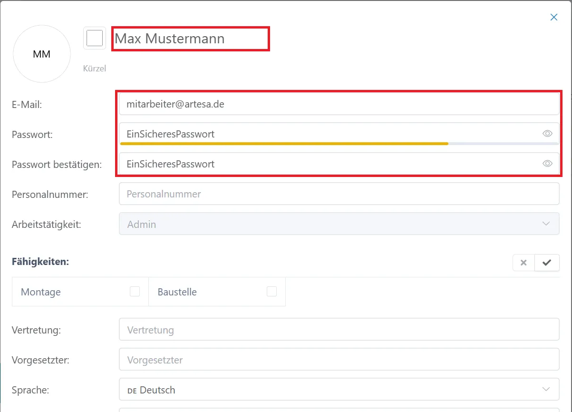Screen dimensions: 572x412
Task: Click the MM avatar circle
Action: coord(42,54)
